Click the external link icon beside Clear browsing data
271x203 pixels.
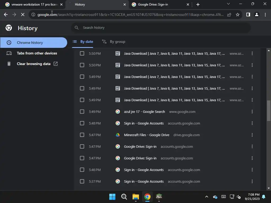(56, 64)
